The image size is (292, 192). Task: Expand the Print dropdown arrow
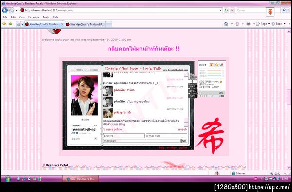254,24
